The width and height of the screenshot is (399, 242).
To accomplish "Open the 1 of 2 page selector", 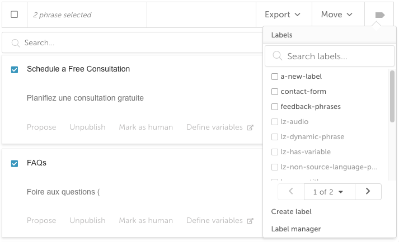I will pyautogui.click(x=328, y=192).
